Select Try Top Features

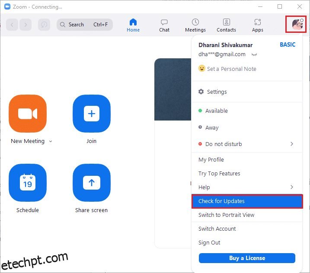(247, 174)
